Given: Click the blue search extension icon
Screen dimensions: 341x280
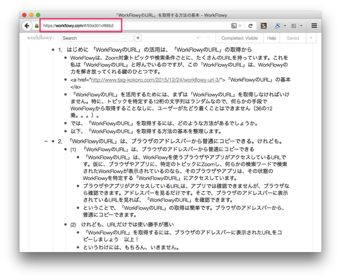Looking at the screenshot, I should click(277, 26).
